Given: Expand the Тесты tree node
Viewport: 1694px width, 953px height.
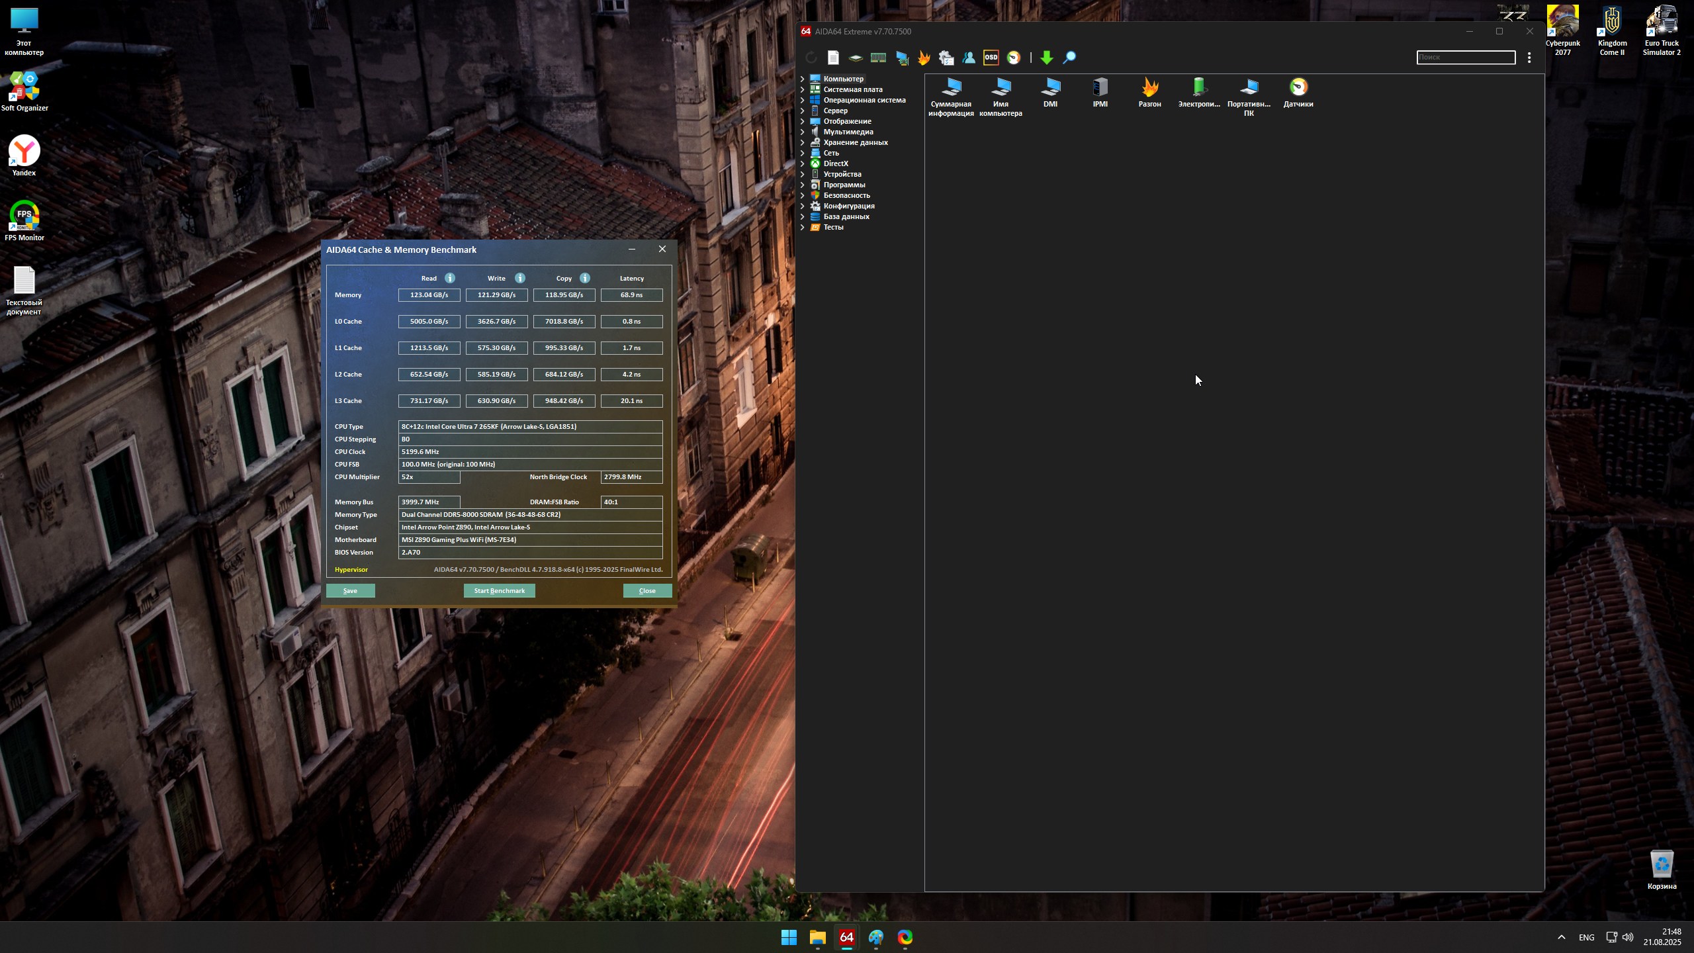Looking at the screenshot, I should (x=803, y=227).
